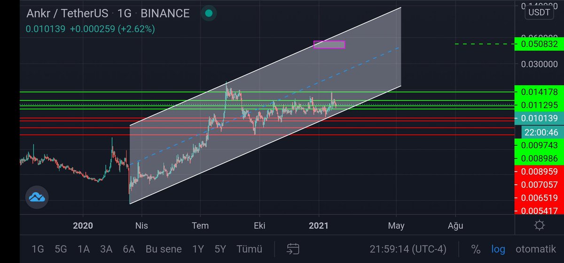
Task: Select the 3A time range
Action: point(106,249)
